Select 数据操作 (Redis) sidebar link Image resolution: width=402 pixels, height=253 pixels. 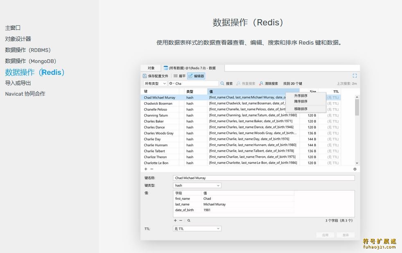click(35, 72)
